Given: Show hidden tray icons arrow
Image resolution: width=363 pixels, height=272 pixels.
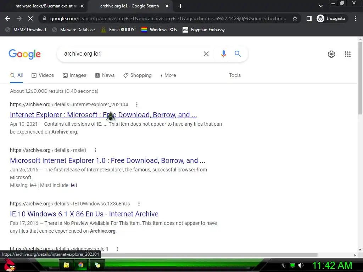Looking at the screenshot, I should [283, 266].
